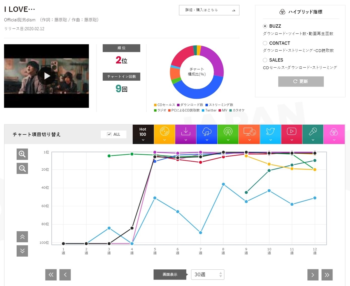This screenshot has height=286, width=350.
Task: Click the 画面表示 label button
Action: [170, 274]
